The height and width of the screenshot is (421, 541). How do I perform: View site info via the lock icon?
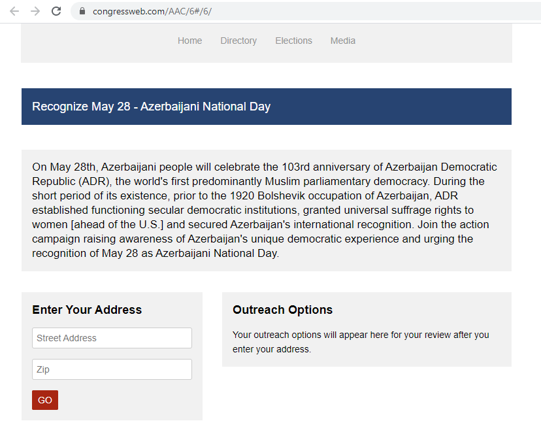point(82,11)
